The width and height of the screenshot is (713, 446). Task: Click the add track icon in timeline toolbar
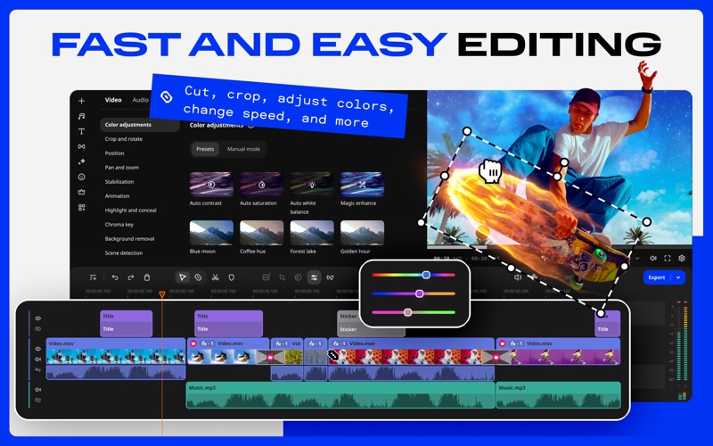coord(93,277)
